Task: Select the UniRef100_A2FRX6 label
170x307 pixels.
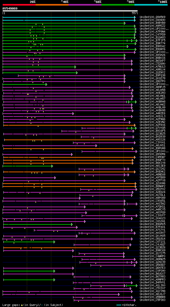Action: (152, 125)
